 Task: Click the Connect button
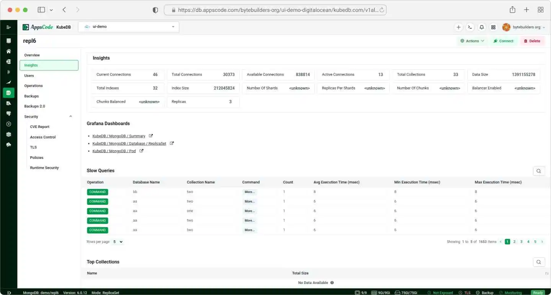503,41
